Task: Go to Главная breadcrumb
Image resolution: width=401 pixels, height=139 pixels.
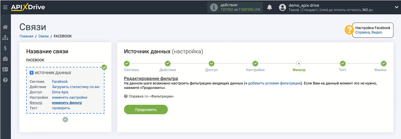Action: coord(26,36)
